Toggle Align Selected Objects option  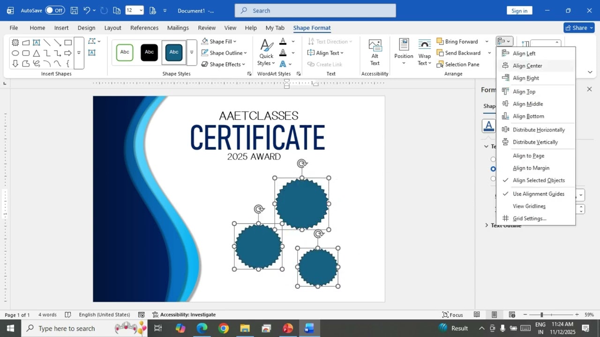point(536,180)
